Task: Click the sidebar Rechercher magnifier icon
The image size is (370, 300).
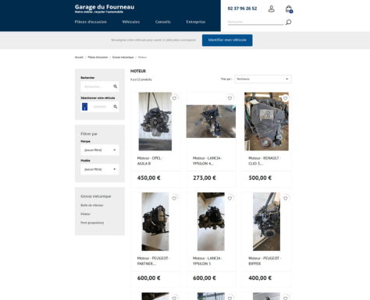Action: pos(116,86)
